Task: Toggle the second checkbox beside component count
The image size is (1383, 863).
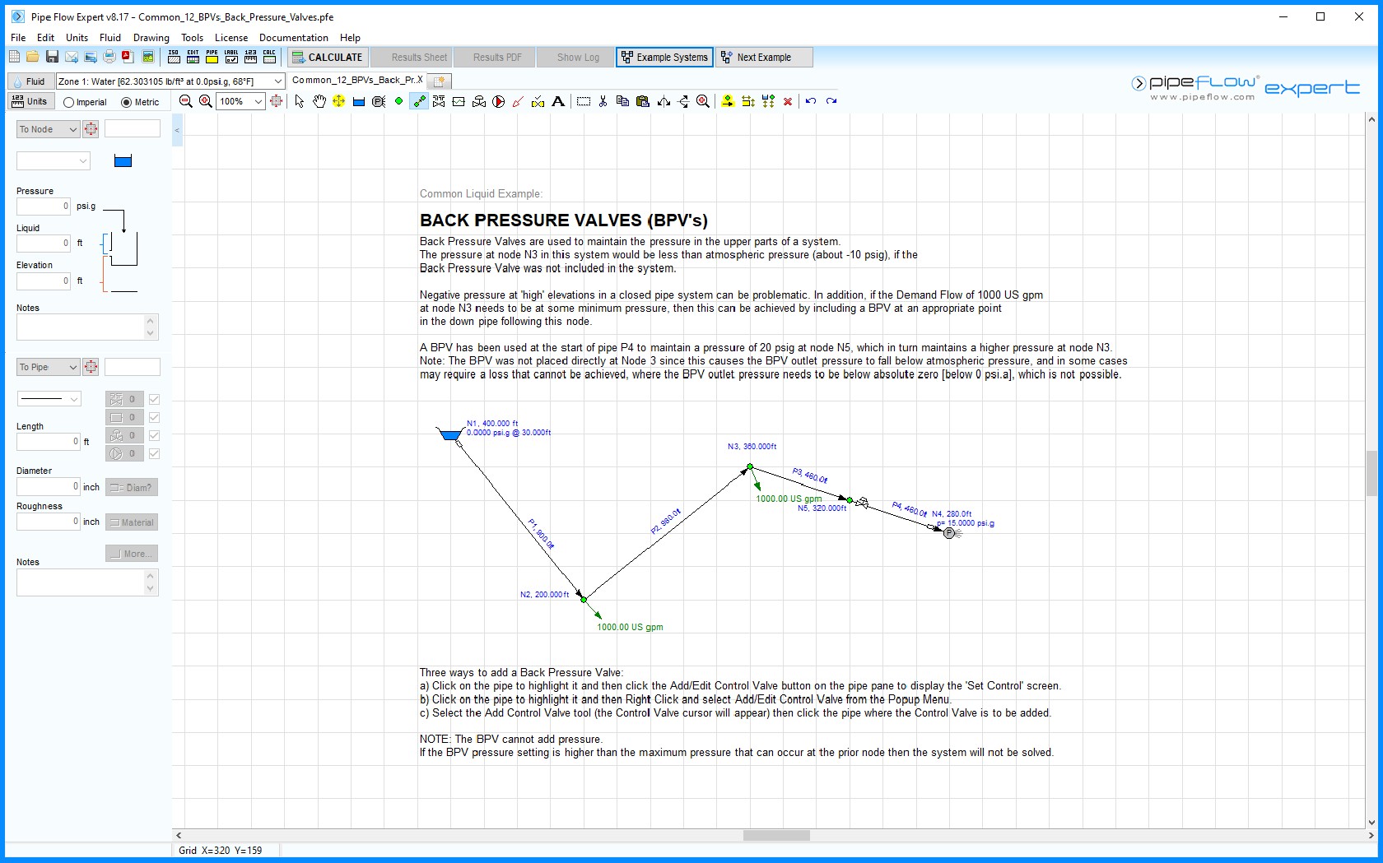Action: [x=154, y=417]
